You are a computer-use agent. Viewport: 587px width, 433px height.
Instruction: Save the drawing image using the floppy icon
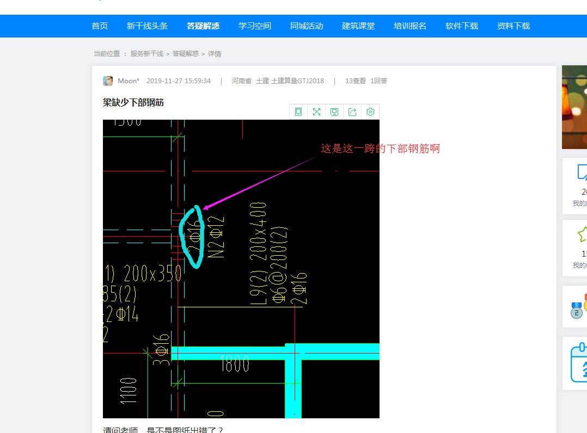(x=334, y=112)
